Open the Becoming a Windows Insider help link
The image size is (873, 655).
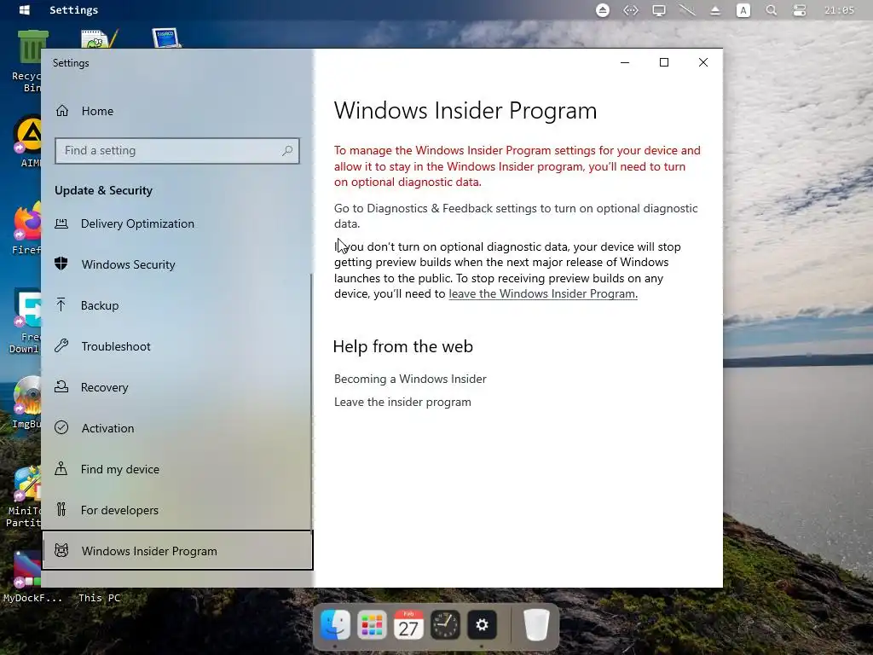coord(410,379)
